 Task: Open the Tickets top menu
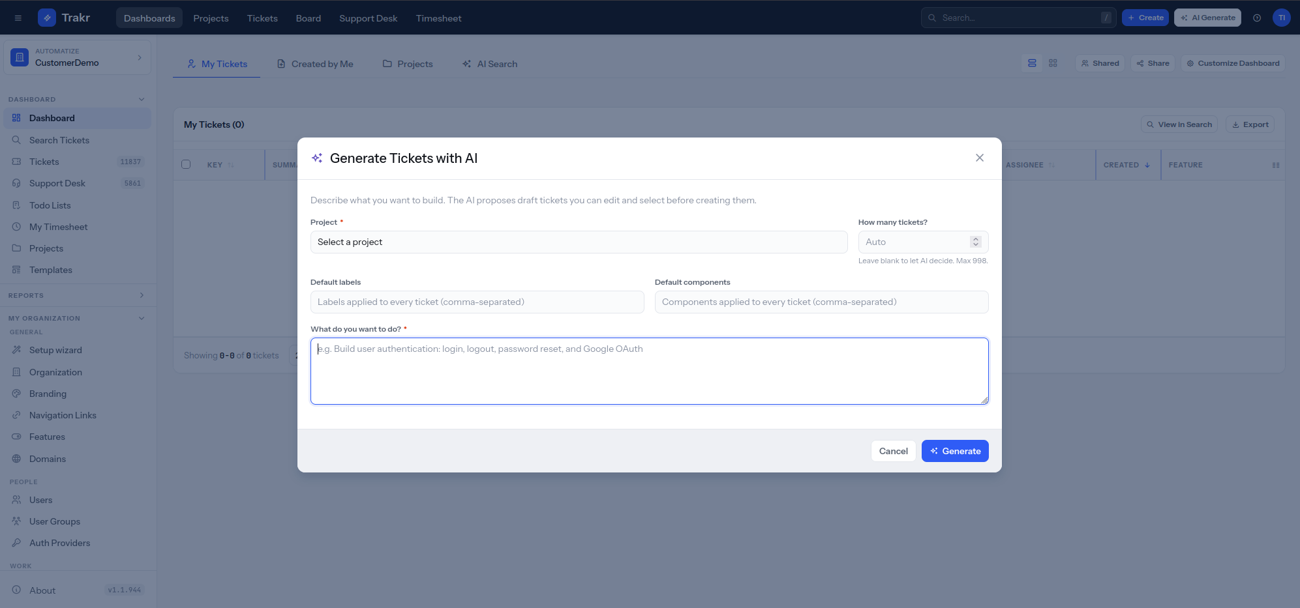point(262,18)
